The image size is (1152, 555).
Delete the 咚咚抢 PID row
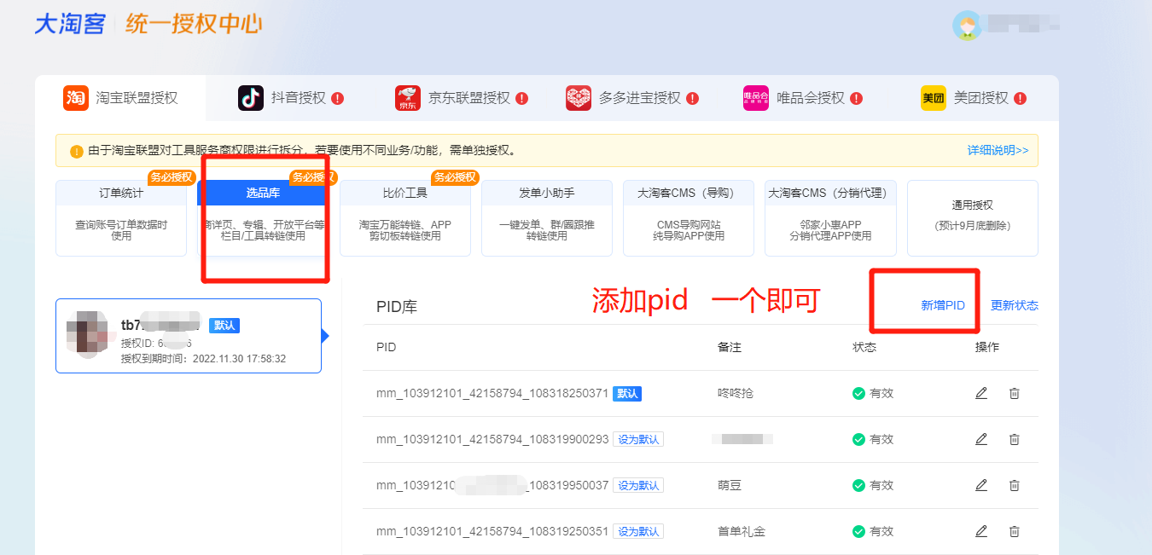[1014, 393]
